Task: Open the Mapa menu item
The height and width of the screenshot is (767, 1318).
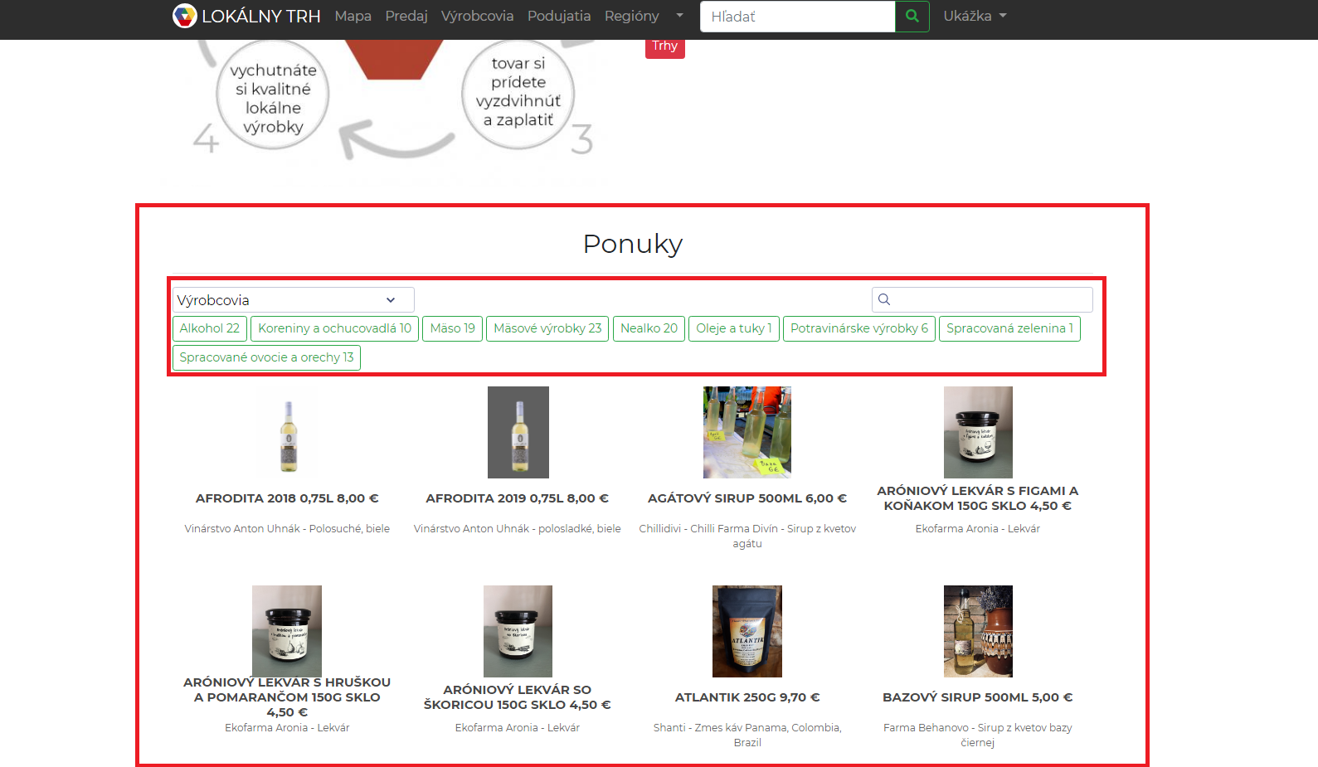Action: 353,16
